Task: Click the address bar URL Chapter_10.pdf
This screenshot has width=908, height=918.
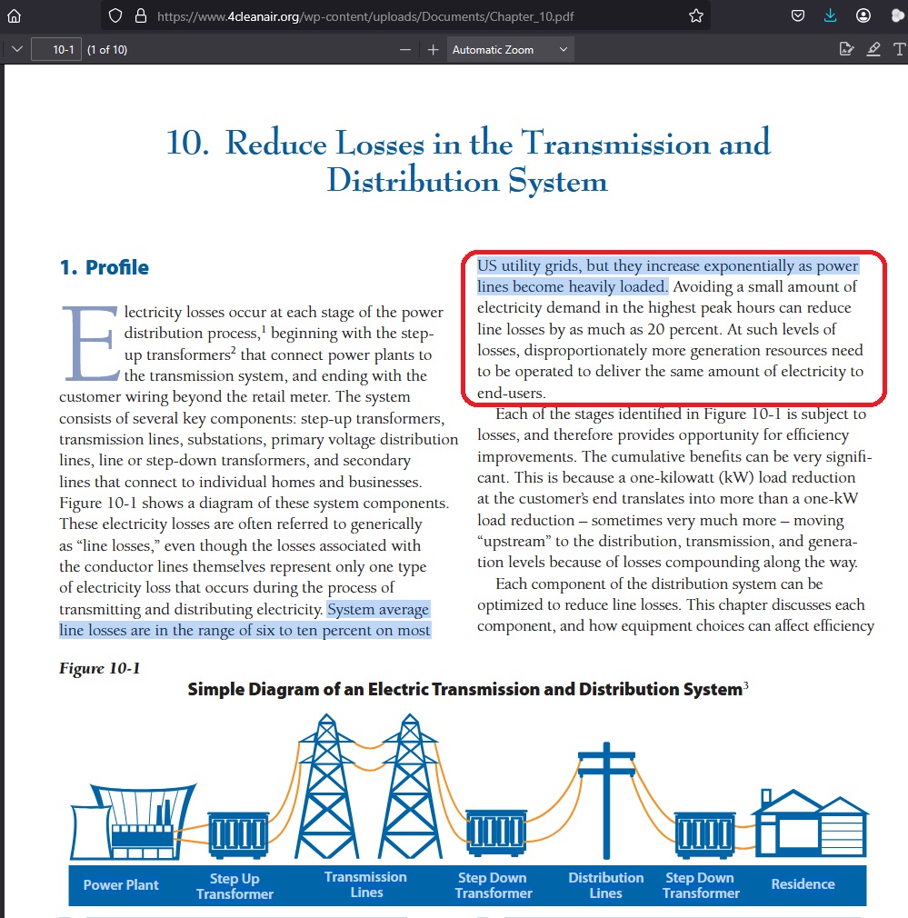Action: (x=365, y=16)
